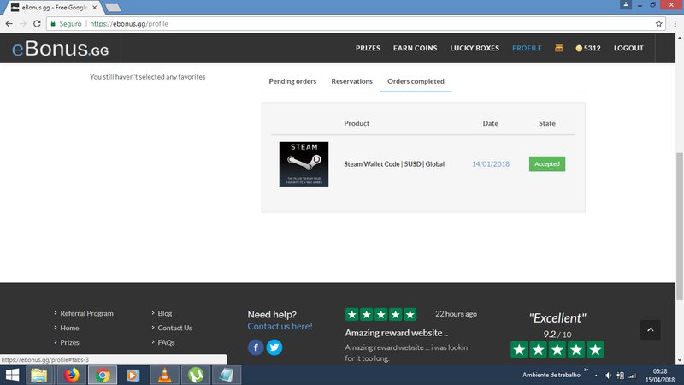Image resolution: width=684 pixels, height=385 pixels.
Task: Open a new browser tab
Action: tap(113, 8)
